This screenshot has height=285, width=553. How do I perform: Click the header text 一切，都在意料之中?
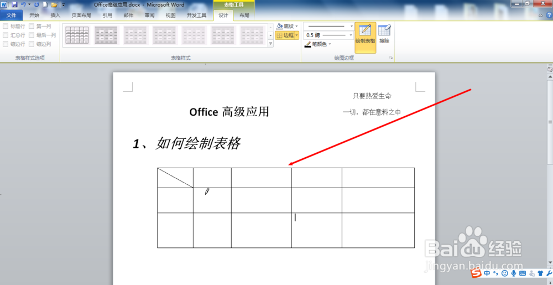click(372, 112)
